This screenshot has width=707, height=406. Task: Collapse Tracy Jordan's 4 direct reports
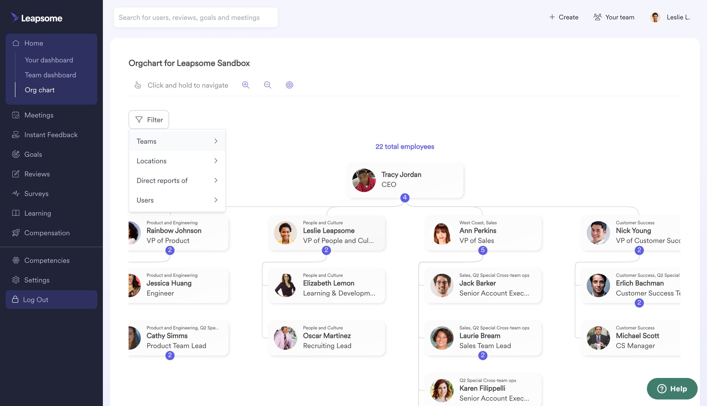point(405,198)
